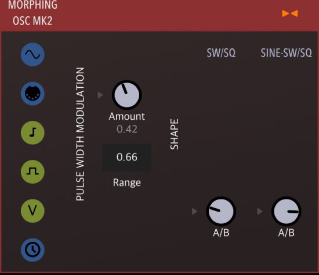Click the SINE-SW/SQ column label
This screenshot has height=275, width=319.
pos(287,53)
